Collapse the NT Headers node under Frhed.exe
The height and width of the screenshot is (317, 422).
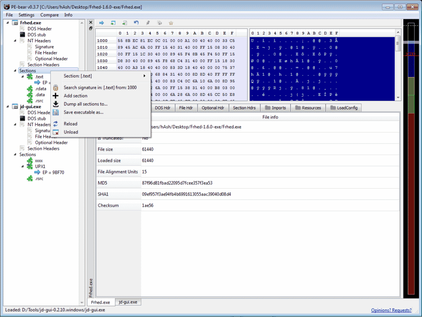[x=16, y=41]
